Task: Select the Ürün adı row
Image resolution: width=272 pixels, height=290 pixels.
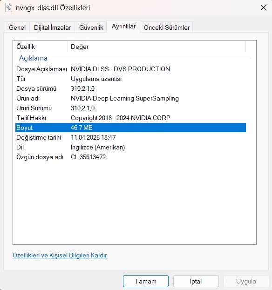Action: point(130,98)
